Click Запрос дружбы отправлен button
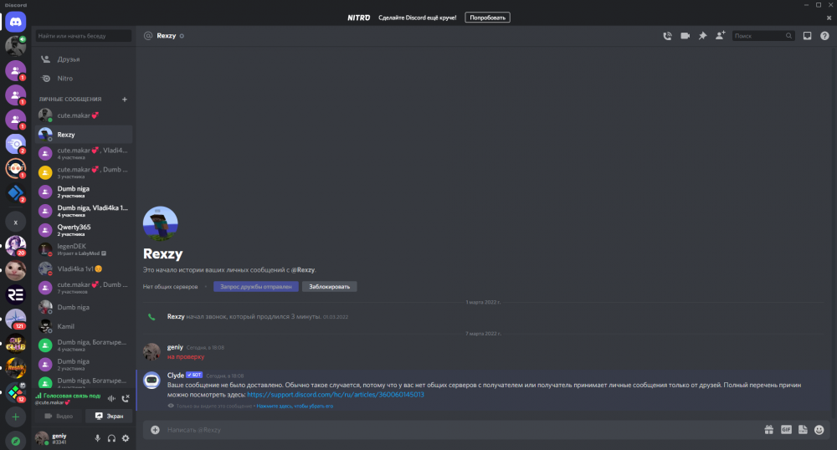 255,287
